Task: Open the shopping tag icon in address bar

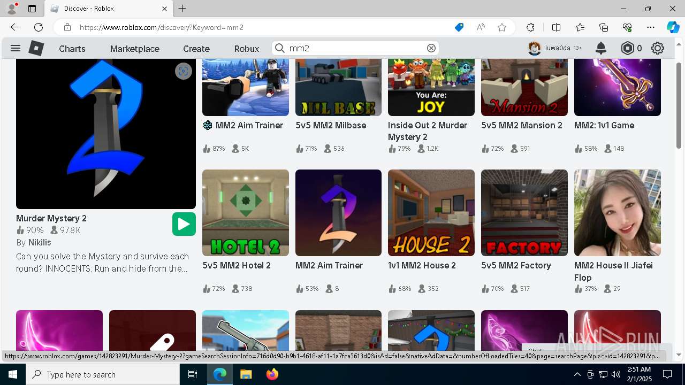Action: pos(459,27)
